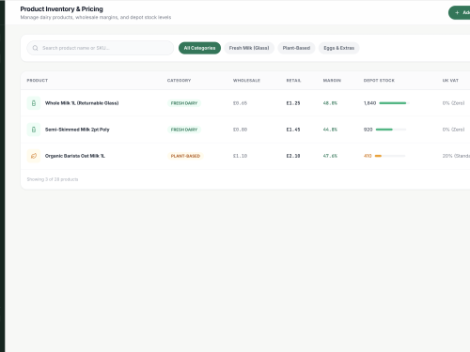The height and width of the screenshot is (352, 470).
Task: Click the Oat Milk orange stock bar
Action: (378, 156)
